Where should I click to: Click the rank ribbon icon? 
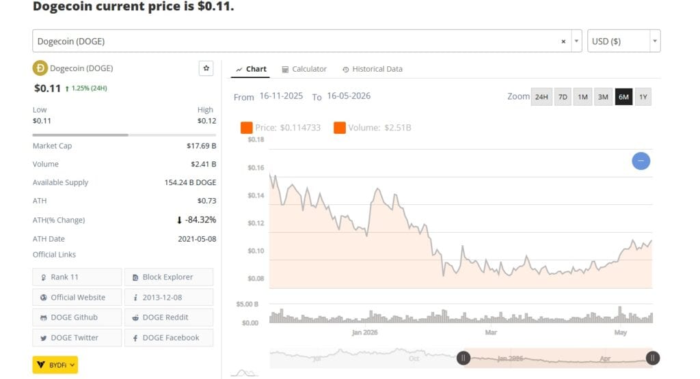(x=43, y=277)
